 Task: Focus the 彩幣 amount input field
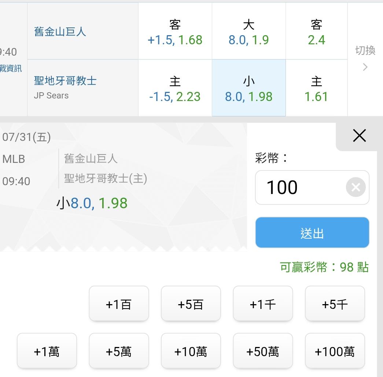[301, 187]
